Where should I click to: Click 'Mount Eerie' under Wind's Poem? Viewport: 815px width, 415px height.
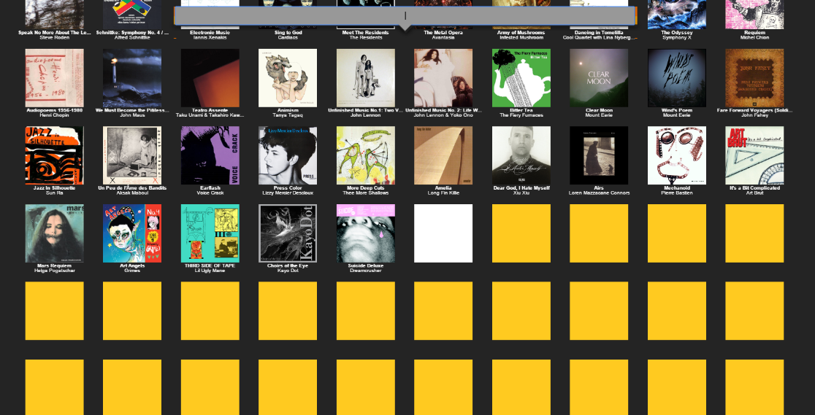point(677,115)
